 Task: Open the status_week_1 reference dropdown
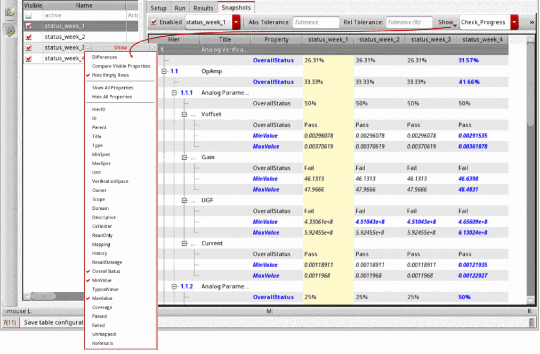pyautogui.click(x=236, y=22)
